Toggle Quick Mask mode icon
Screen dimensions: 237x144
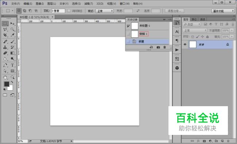5,95
